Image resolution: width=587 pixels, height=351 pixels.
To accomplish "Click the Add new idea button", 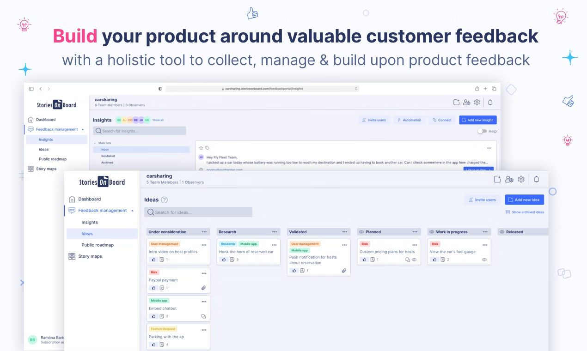I will tap(524, 200).
